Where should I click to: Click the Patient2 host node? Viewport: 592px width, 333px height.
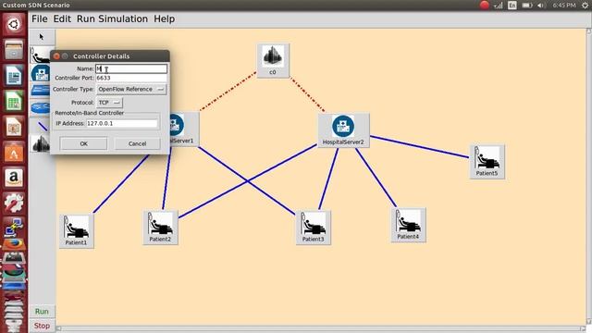click(160, 228)
